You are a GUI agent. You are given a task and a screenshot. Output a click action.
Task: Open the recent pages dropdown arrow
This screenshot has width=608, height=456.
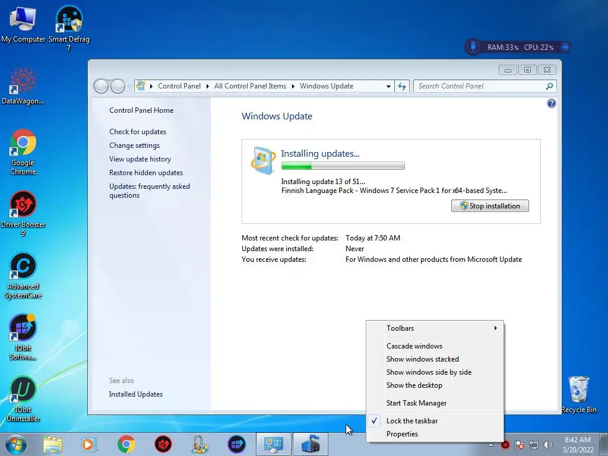pyautogui.click(x=129, y=86)
